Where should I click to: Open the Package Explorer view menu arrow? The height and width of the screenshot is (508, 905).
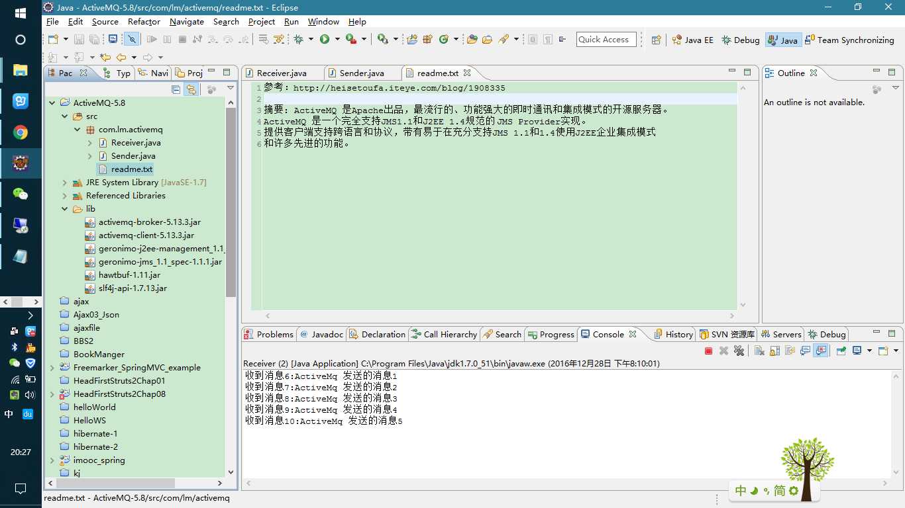pyautogui.click(x=231, y=89)
